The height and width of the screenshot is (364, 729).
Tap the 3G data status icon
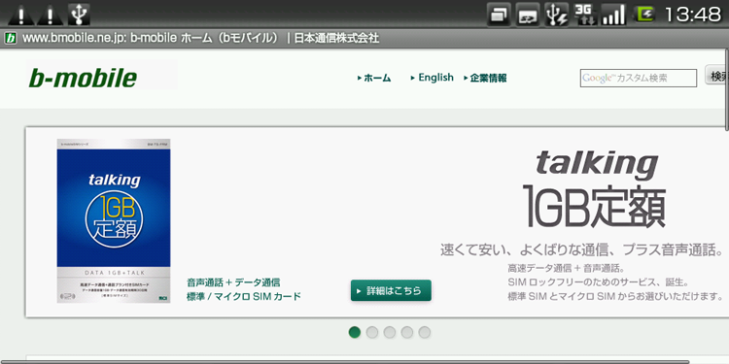click(x=584, y=15)
